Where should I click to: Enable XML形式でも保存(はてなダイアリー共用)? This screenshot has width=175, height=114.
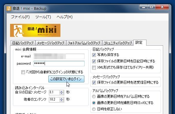94,67
